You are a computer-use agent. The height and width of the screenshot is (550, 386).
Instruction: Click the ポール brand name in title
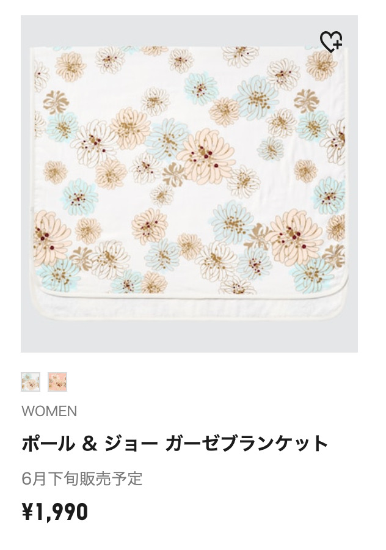pyautogui.click(x=48, y=444)
